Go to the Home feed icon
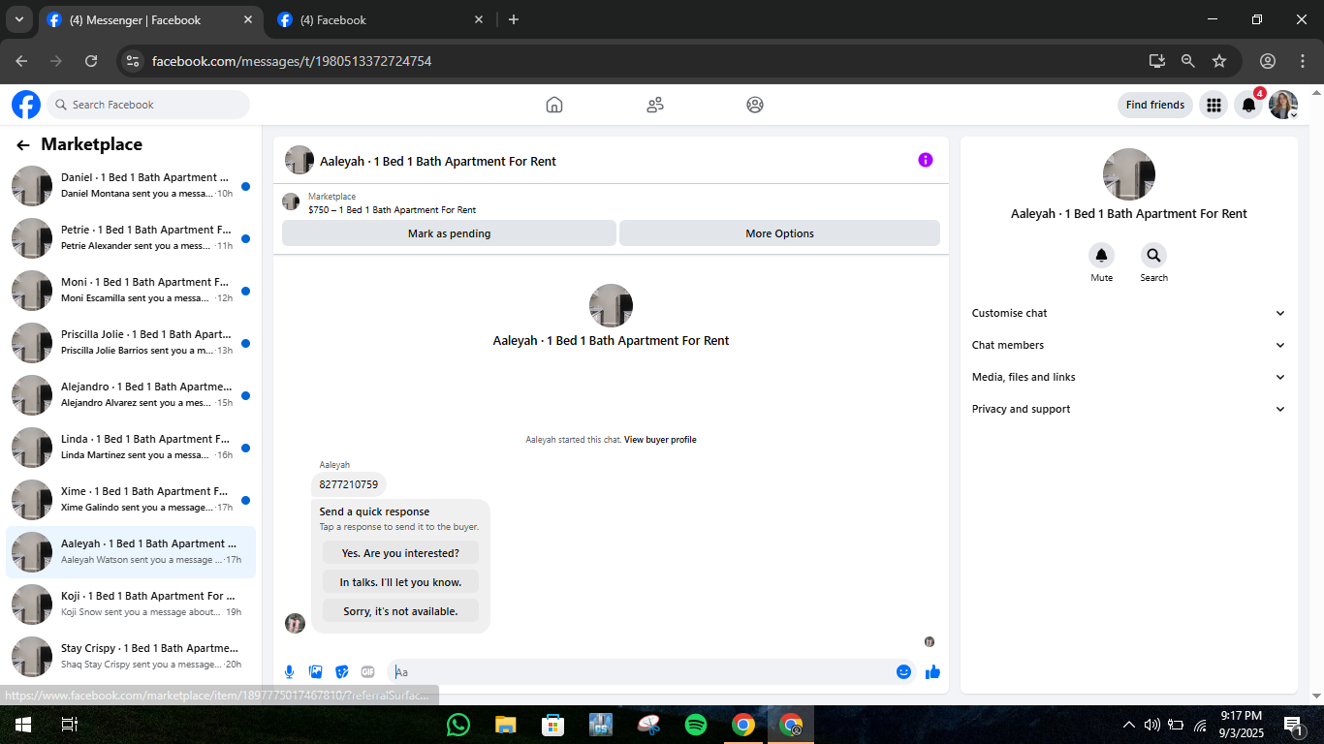Screen dimensions: 1324x744 pyautogui.click(x=554, y=105)
